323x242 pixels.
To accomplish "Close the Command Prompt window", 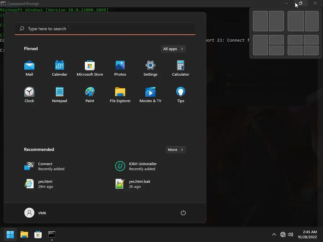I will [x=315, y=3].
